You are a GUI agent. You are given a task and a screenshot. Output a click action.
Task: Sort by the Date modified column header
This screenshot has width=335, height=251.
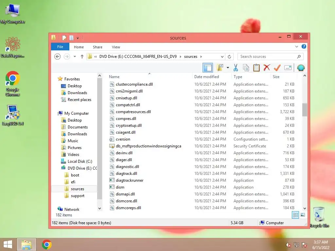pyautogui.click(x=212, y=76)
